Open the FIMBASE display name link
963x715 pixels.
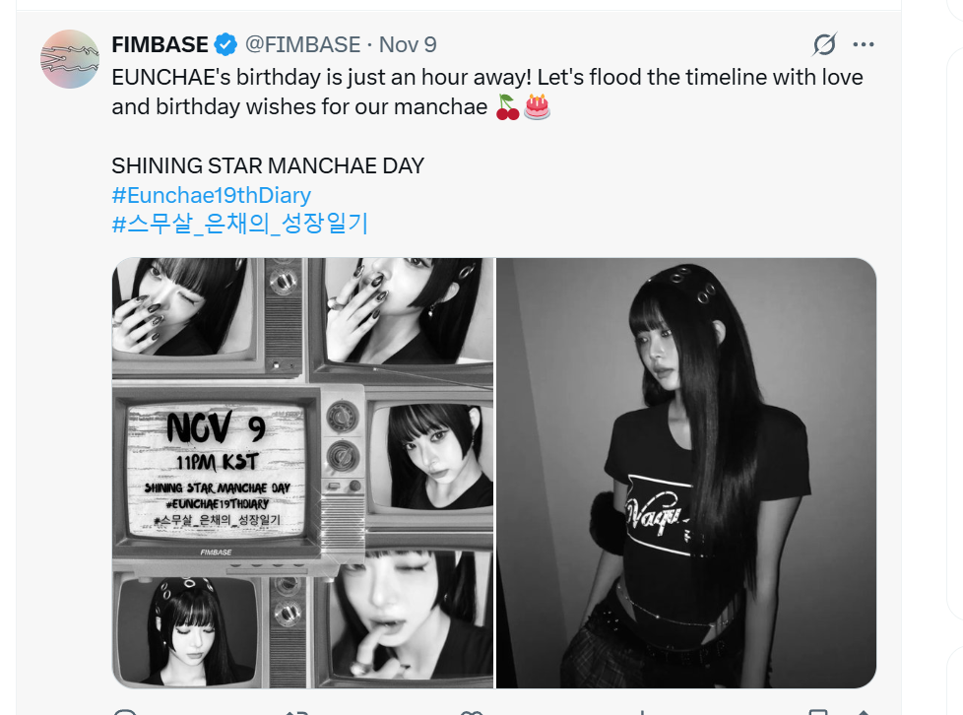[x=160, y=45]
